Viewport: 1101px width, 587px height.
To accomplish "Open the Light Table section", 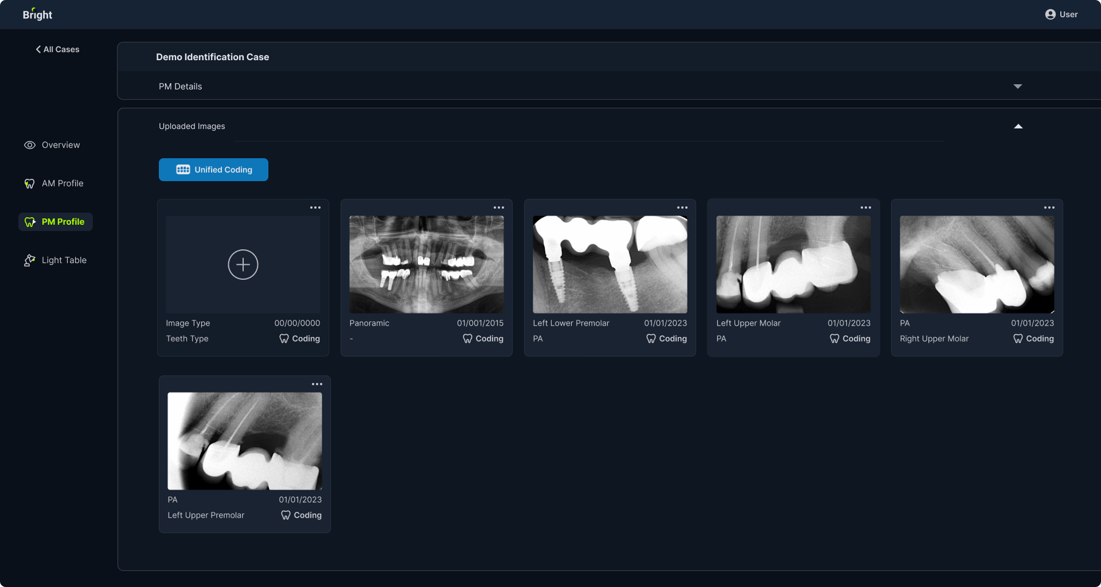I will 55,260.
